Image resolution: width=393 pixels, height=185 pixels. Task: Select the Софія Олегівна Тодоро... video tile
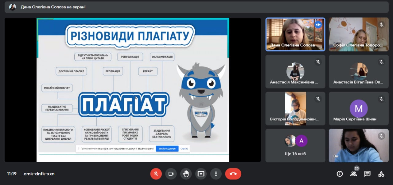[x=359, y=34]
